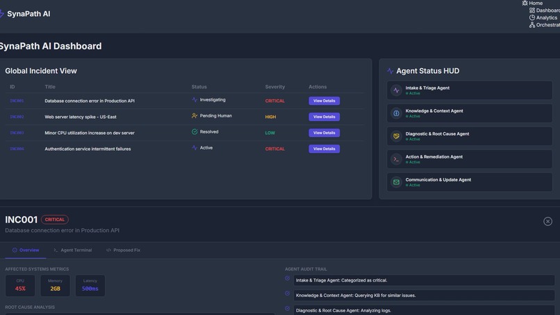Click the CRITICAL badge beside INC001 heading
Viewport: 560px width, 315px height.
click(55, 220)
